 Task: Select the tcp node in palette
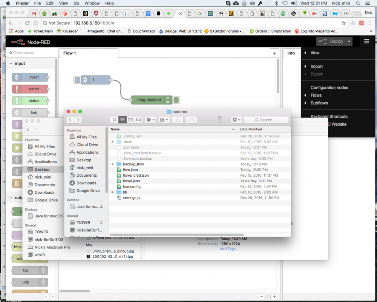coord(30,270)
